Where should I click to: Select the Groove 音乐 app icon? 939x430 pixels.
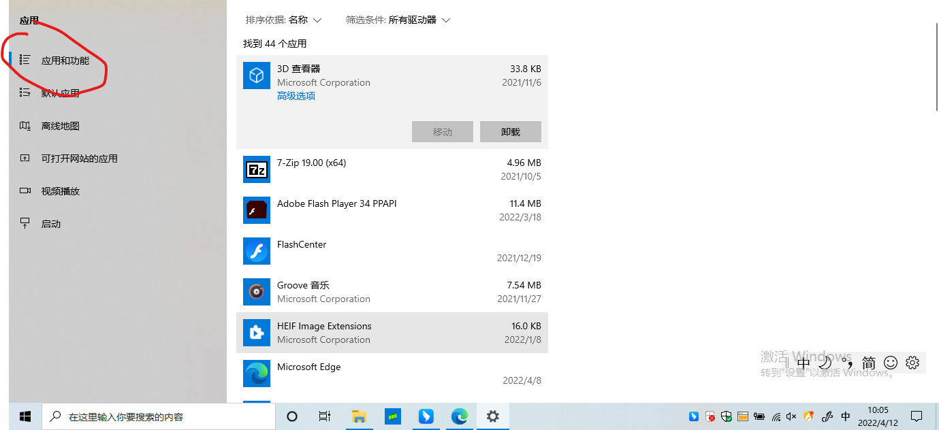[257, 292]
